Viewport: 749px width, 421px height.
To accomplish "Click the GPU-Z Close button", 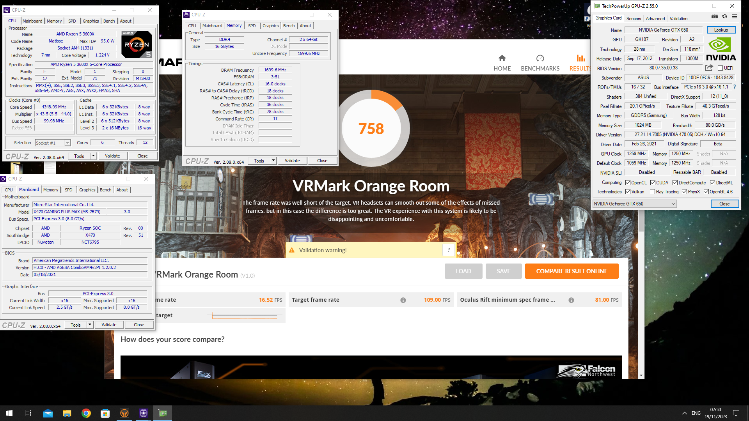I will (x=724, y=204).
